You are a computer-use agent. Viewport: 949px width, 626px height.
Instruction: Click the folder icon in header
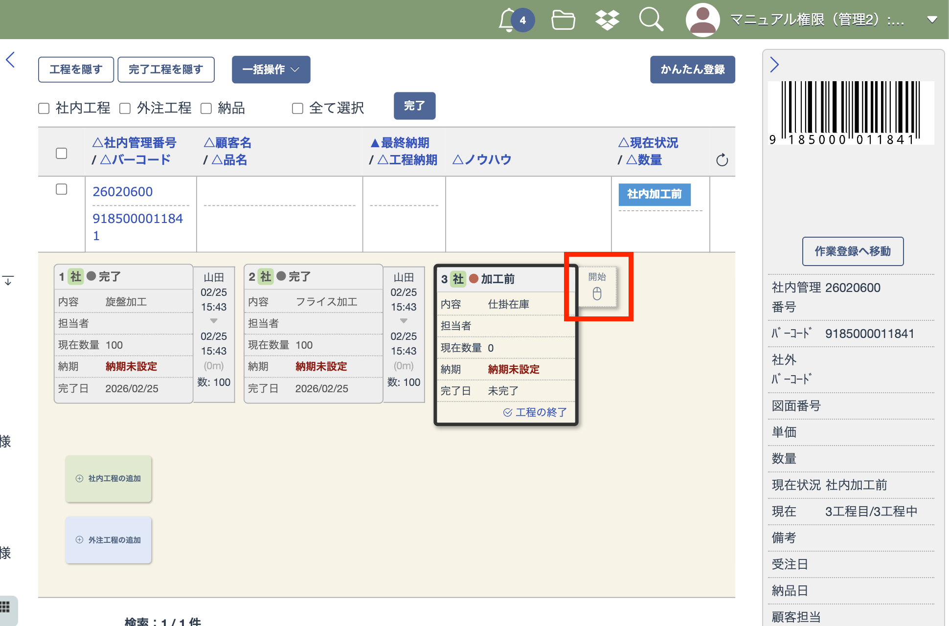(x=563, y=20)
